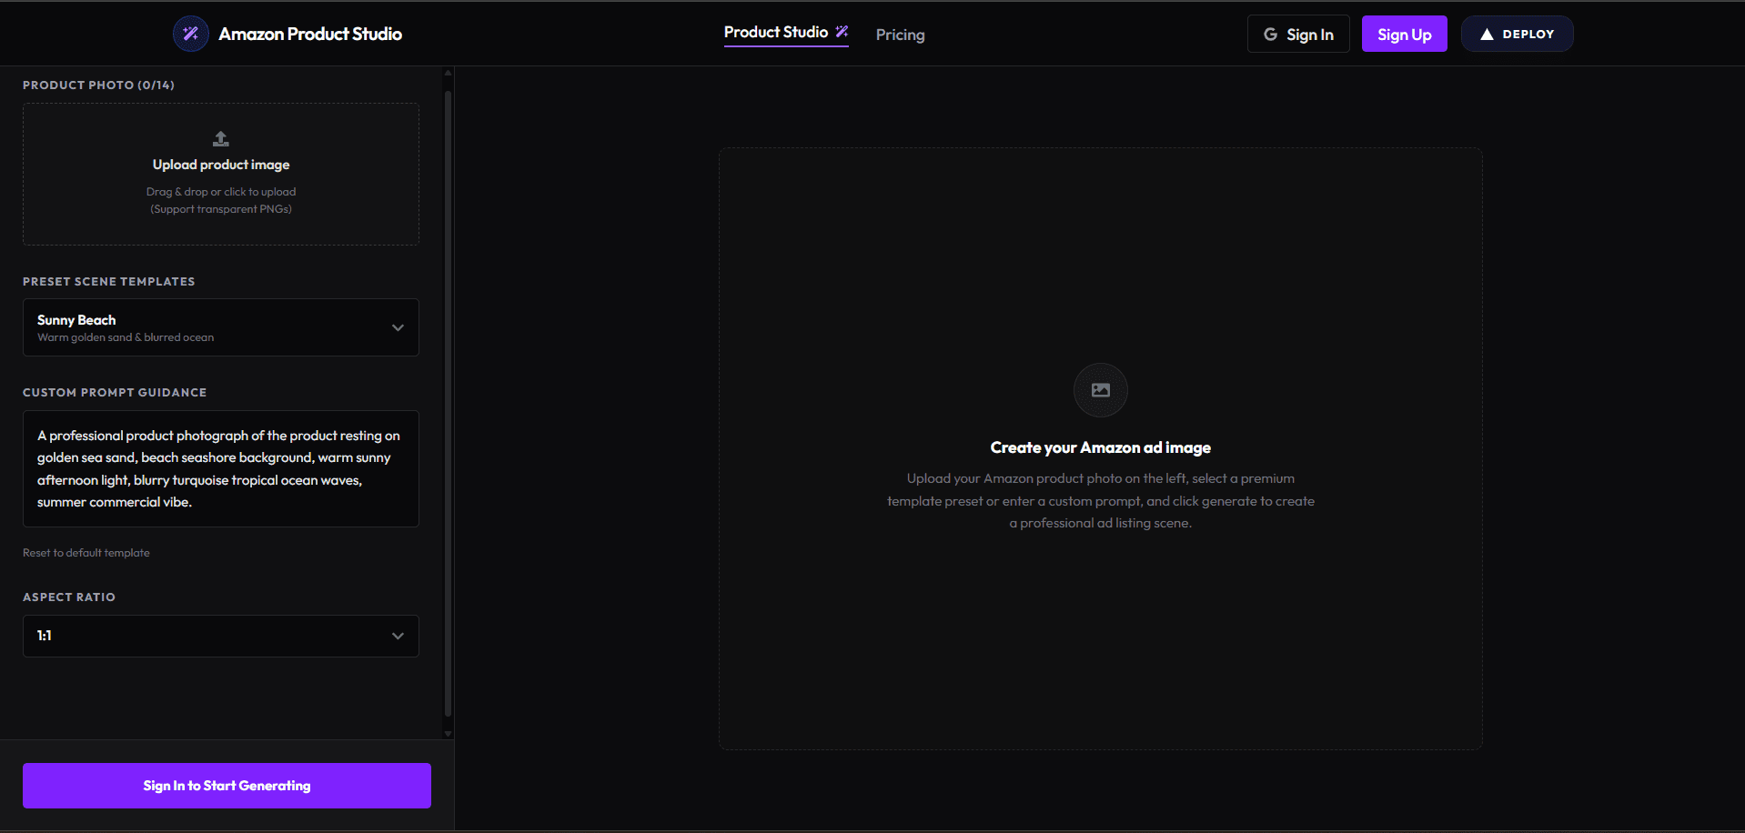Click '(Support transparent PNGs)' text
Image resolution: width=1745 pixels, height=833 pixels.
[x=221, y=209]
